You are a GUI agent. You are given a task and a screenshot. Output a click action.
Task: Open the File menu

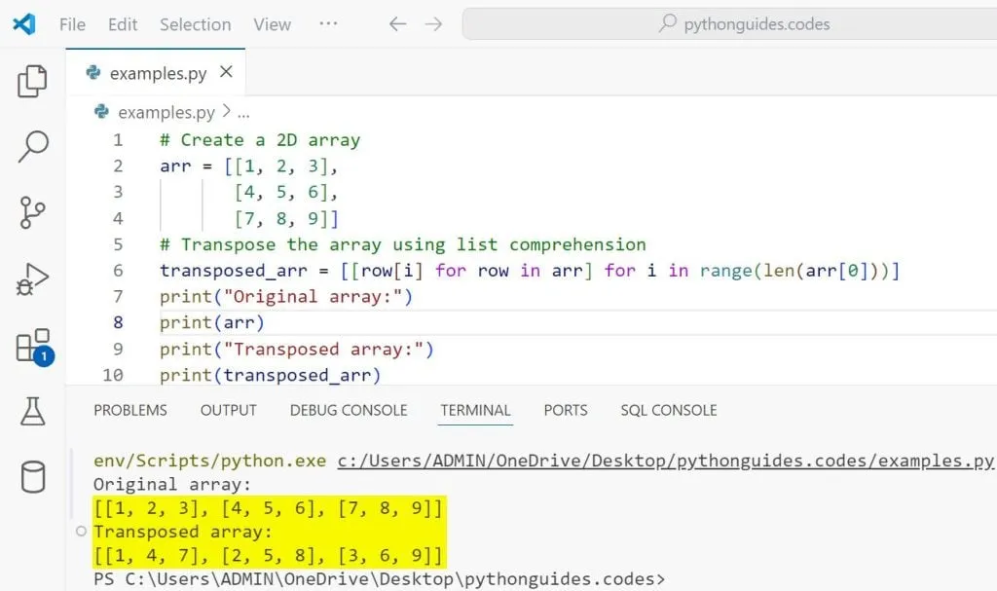click(x=72, y=24)
